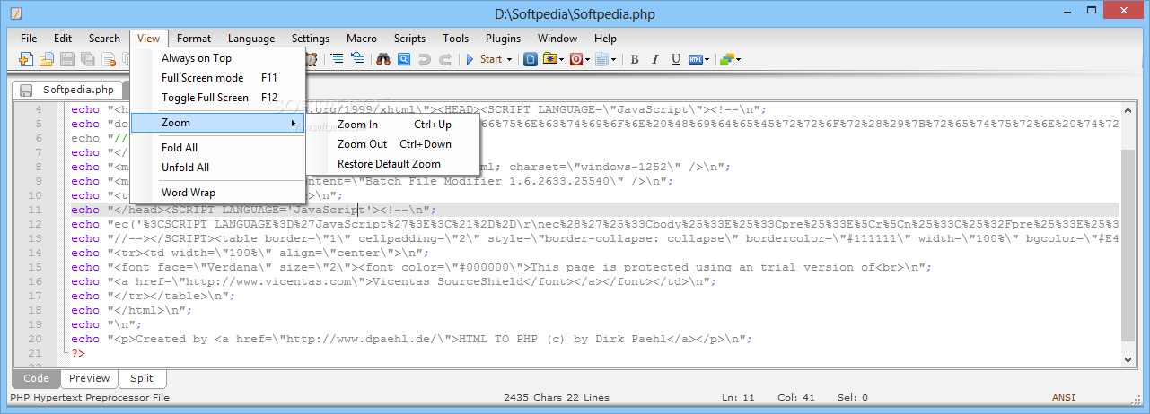
Task: Click the vertical scrollbar up arrow
Action: [1128, 110]
